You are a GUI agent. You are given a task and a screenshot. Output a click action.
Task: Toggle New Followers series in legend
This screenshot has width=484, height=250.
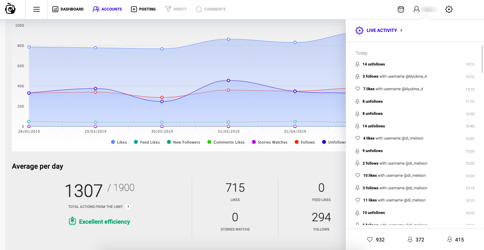[x=183, y=142]
